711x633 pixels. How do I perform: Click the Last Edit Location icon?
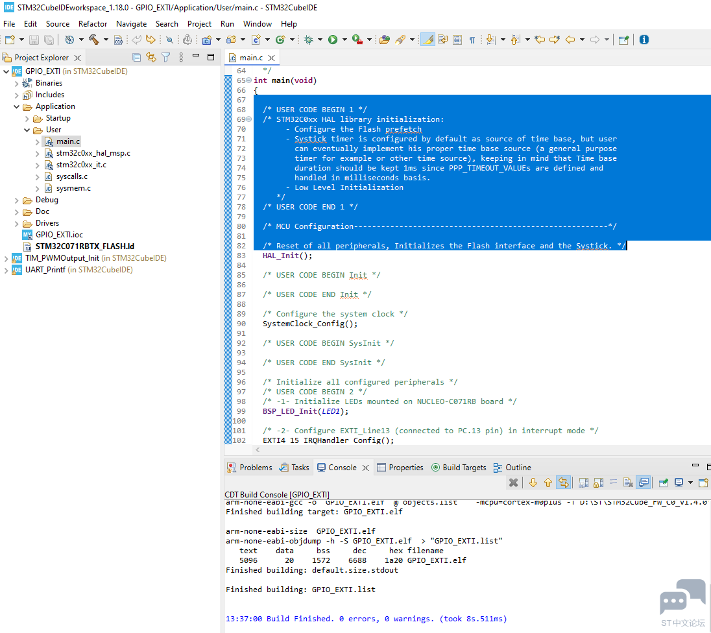click(x=540, y=40)
